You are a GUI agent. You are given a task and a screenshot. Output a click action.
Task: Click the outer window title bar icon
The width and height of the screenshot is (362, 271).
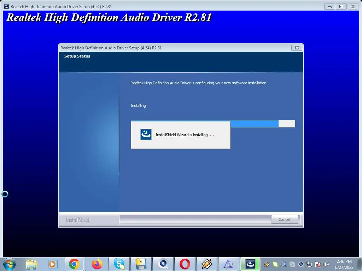[x=6, y=6]
